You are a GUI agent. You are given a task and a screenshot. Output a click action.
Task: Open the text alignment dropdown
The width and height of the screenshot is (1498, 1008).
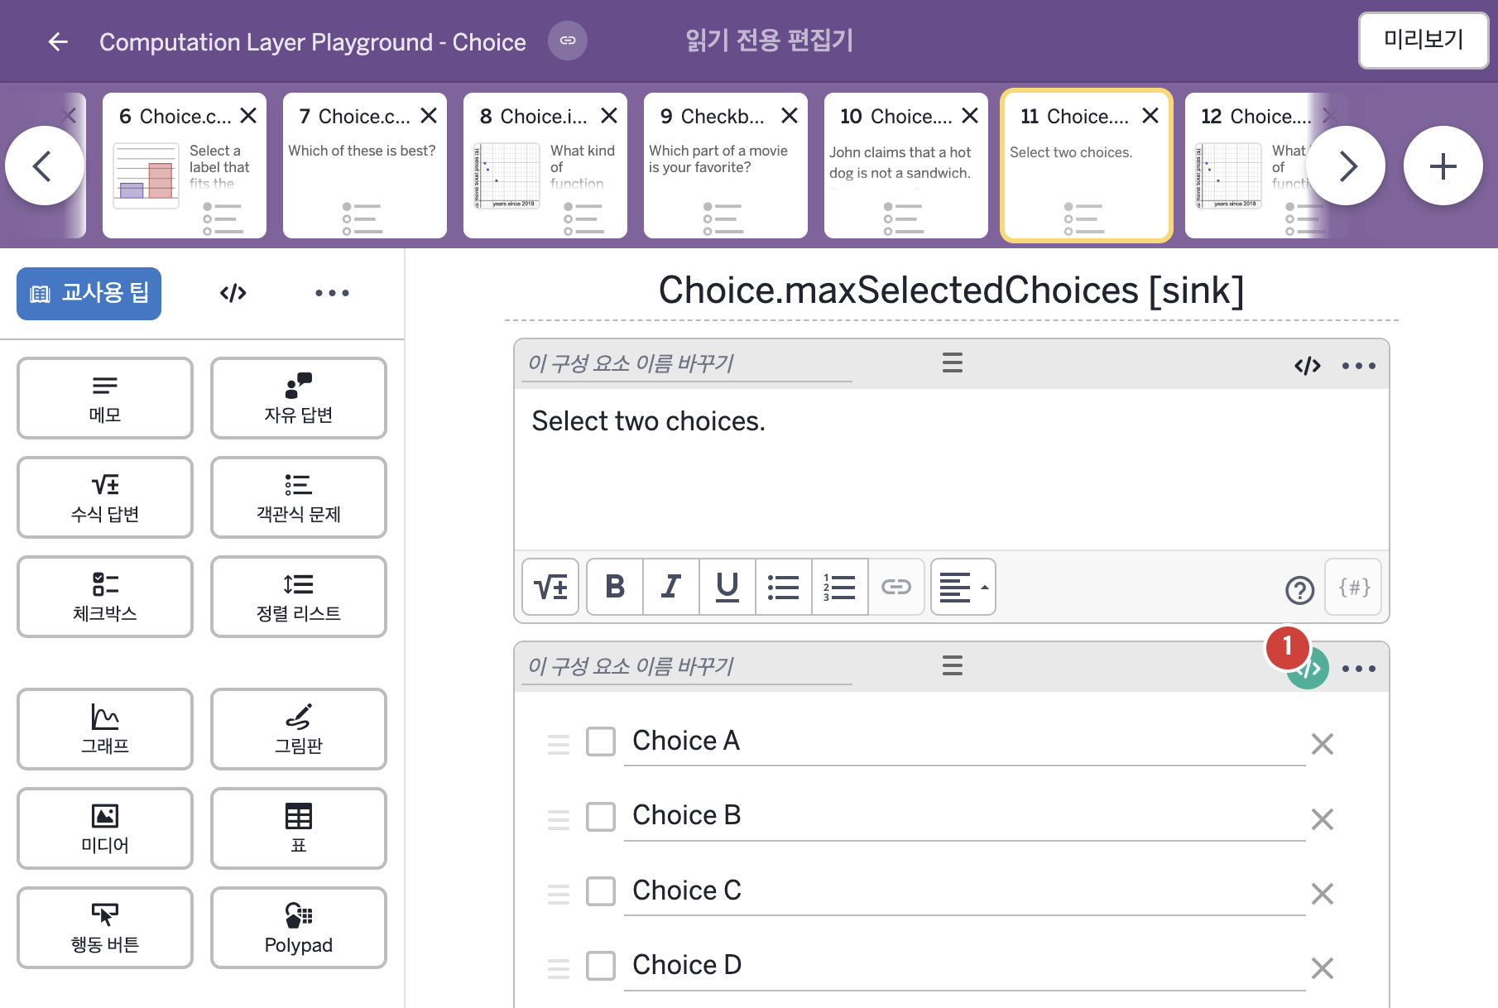tap(963, 587)
